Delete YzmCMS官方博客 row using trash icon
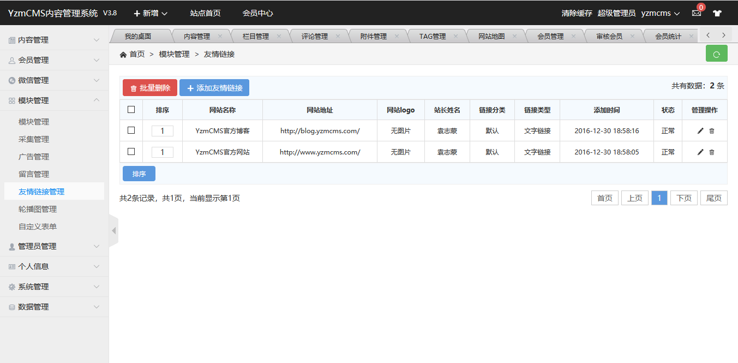 711,131
